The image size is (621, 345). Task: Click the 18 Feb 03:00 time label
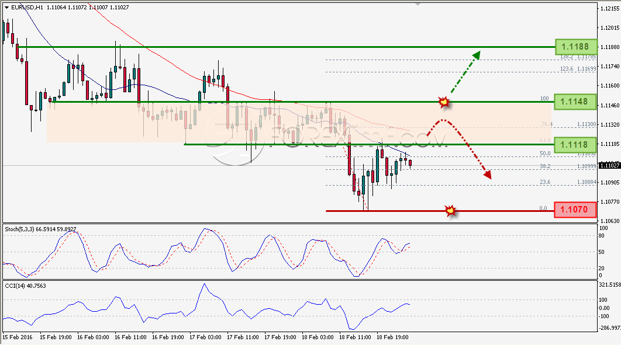[x=318, y=337]
